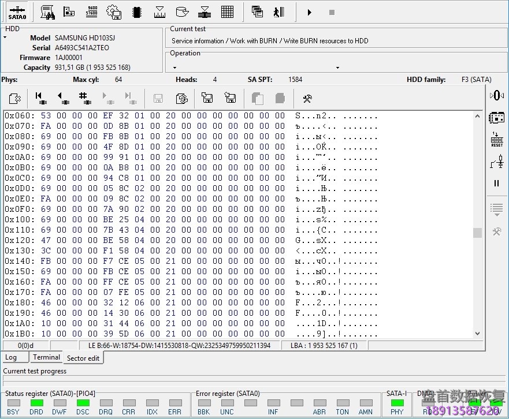Viewport: 509px width, 419px height.
Task: Open the chip/ROM icon in top toolbar
Action: (x=137, y=12)
